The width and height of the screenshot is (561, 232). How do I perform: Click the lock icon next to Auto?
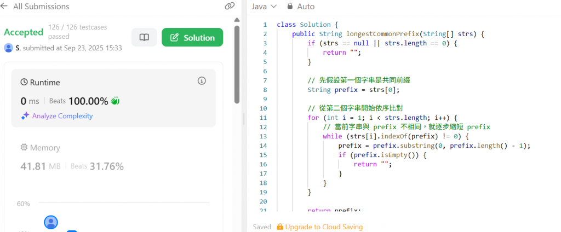[x=290, y=6]
